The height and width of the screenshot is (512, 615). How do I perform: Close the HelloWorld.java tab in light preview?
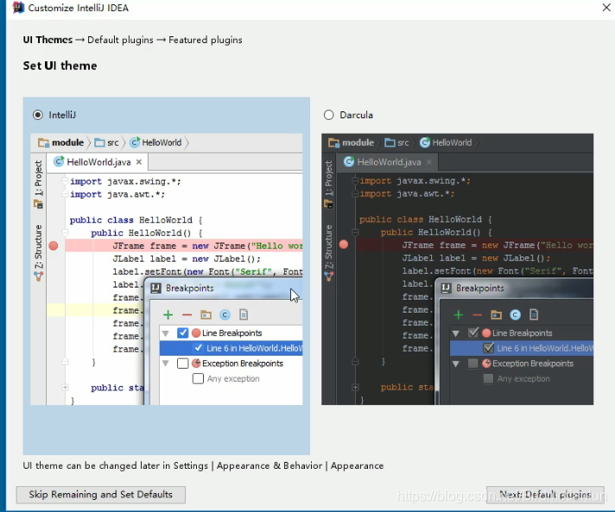tap(139, 162)
